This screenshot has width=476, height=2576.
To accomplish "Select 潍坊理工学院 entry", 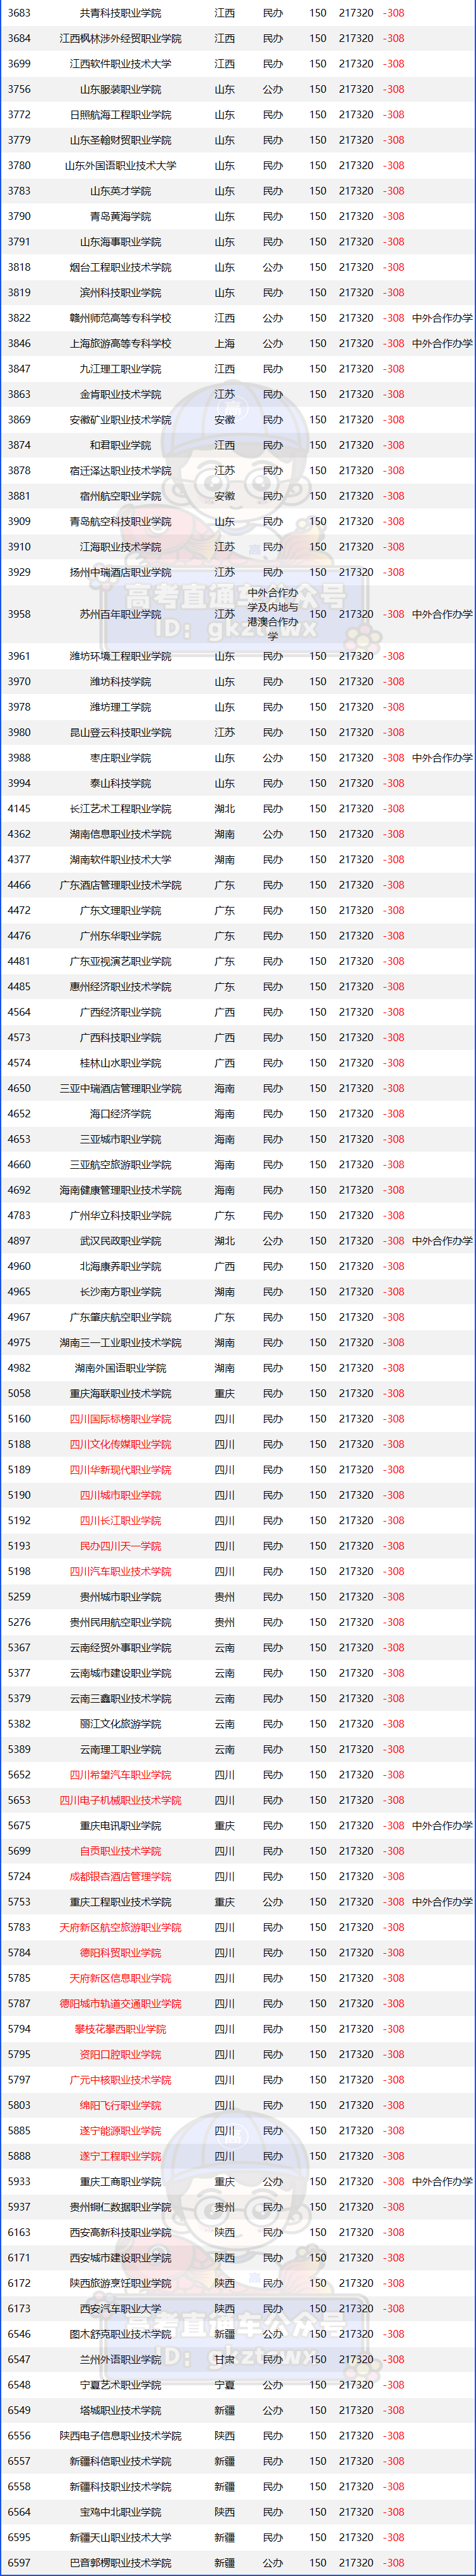I will pyautogui.click(x=120, y=707).
